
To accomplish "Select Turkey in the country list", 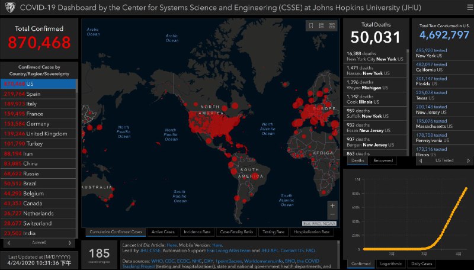I will coord(38,144).
